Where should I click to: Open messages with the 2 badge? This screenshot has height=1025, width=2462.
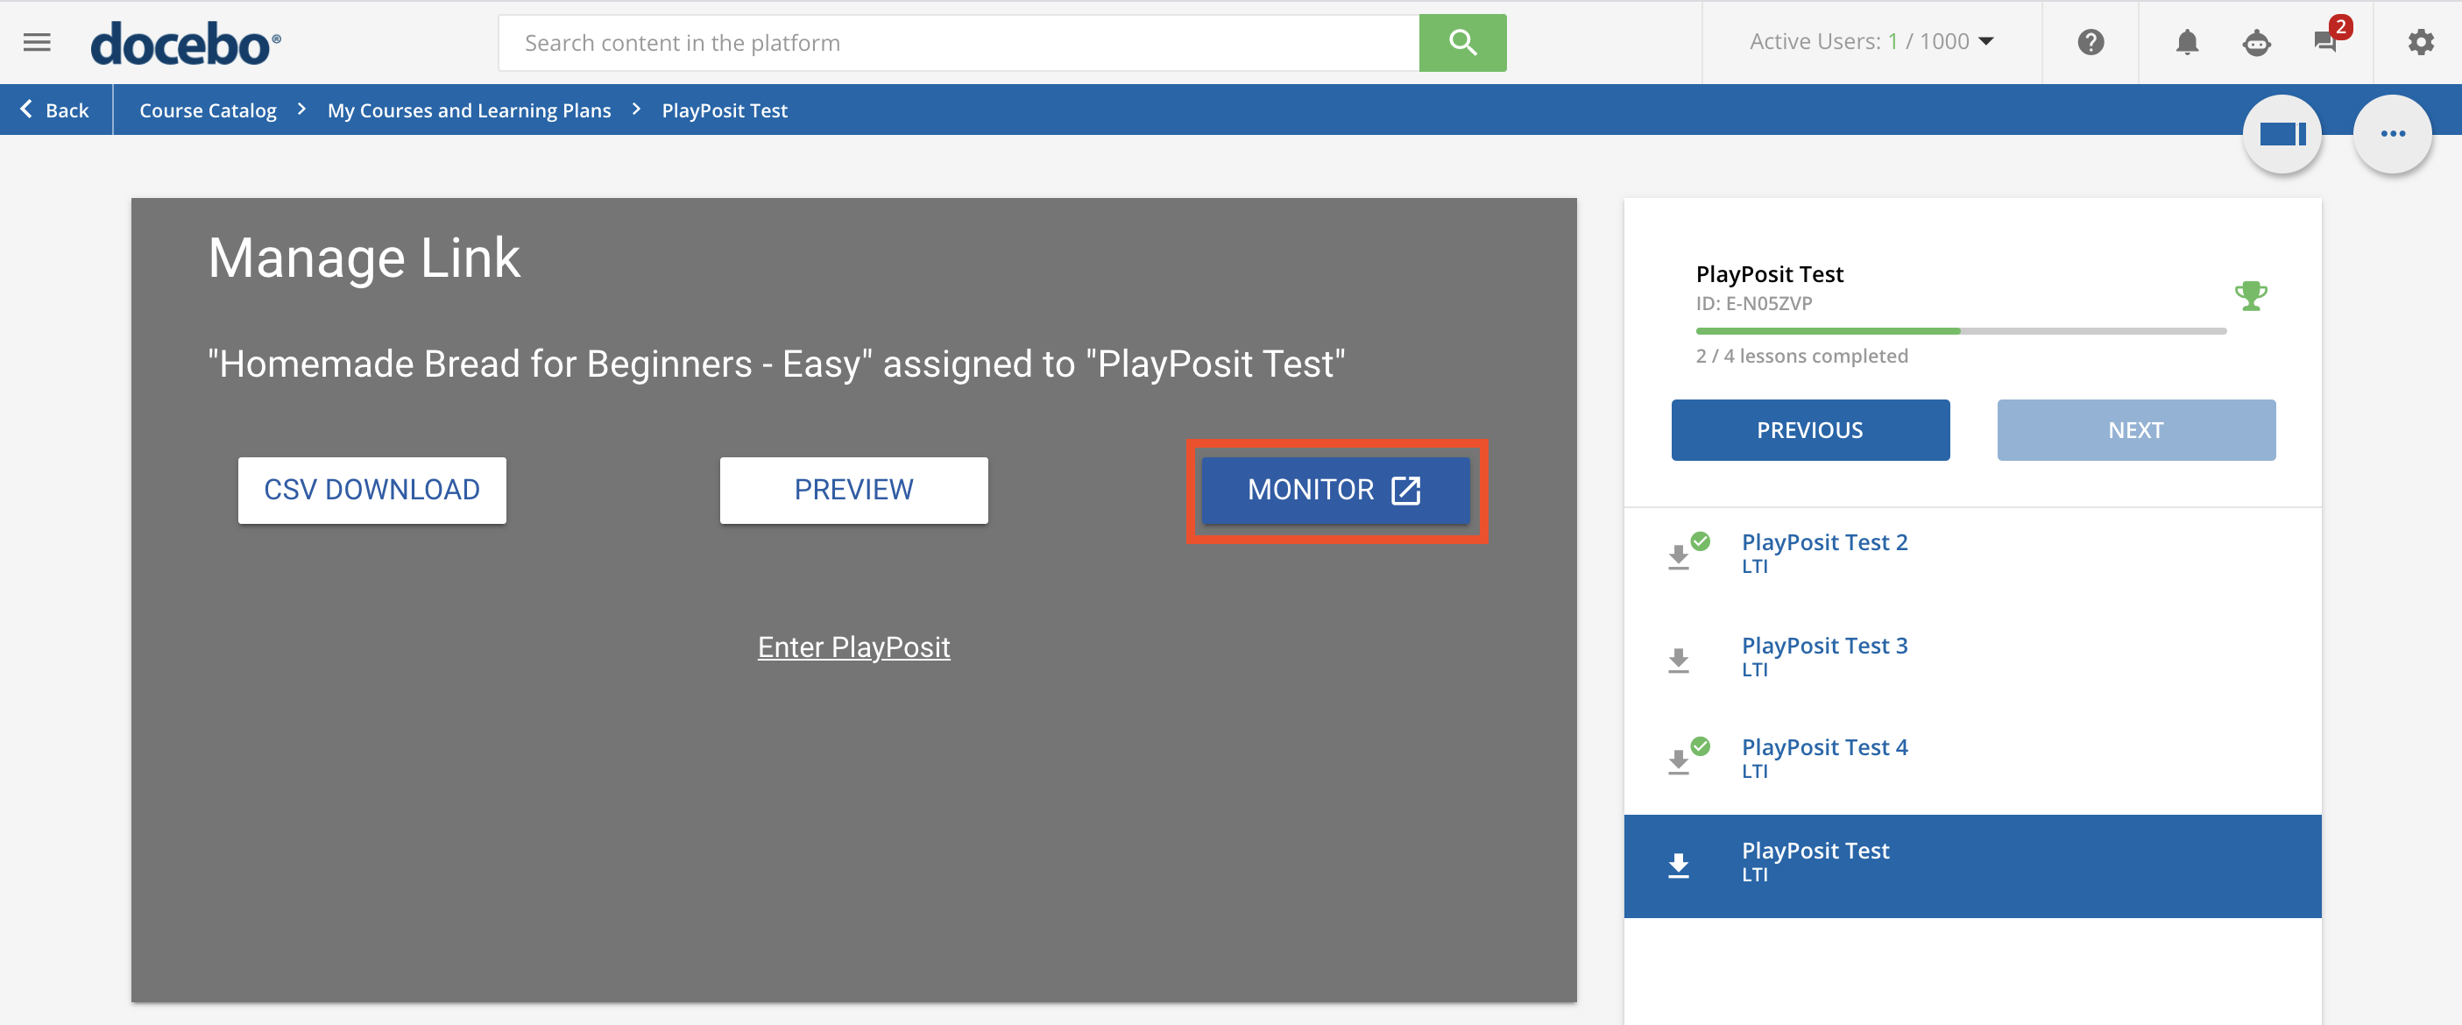(x=2326, y=40)
